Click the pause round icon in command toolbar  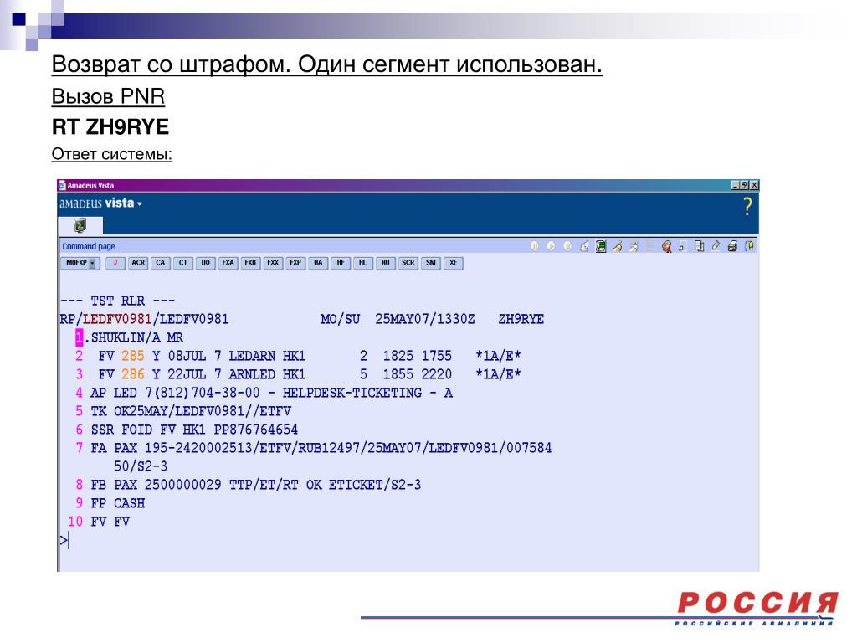[x=535, y=246]
